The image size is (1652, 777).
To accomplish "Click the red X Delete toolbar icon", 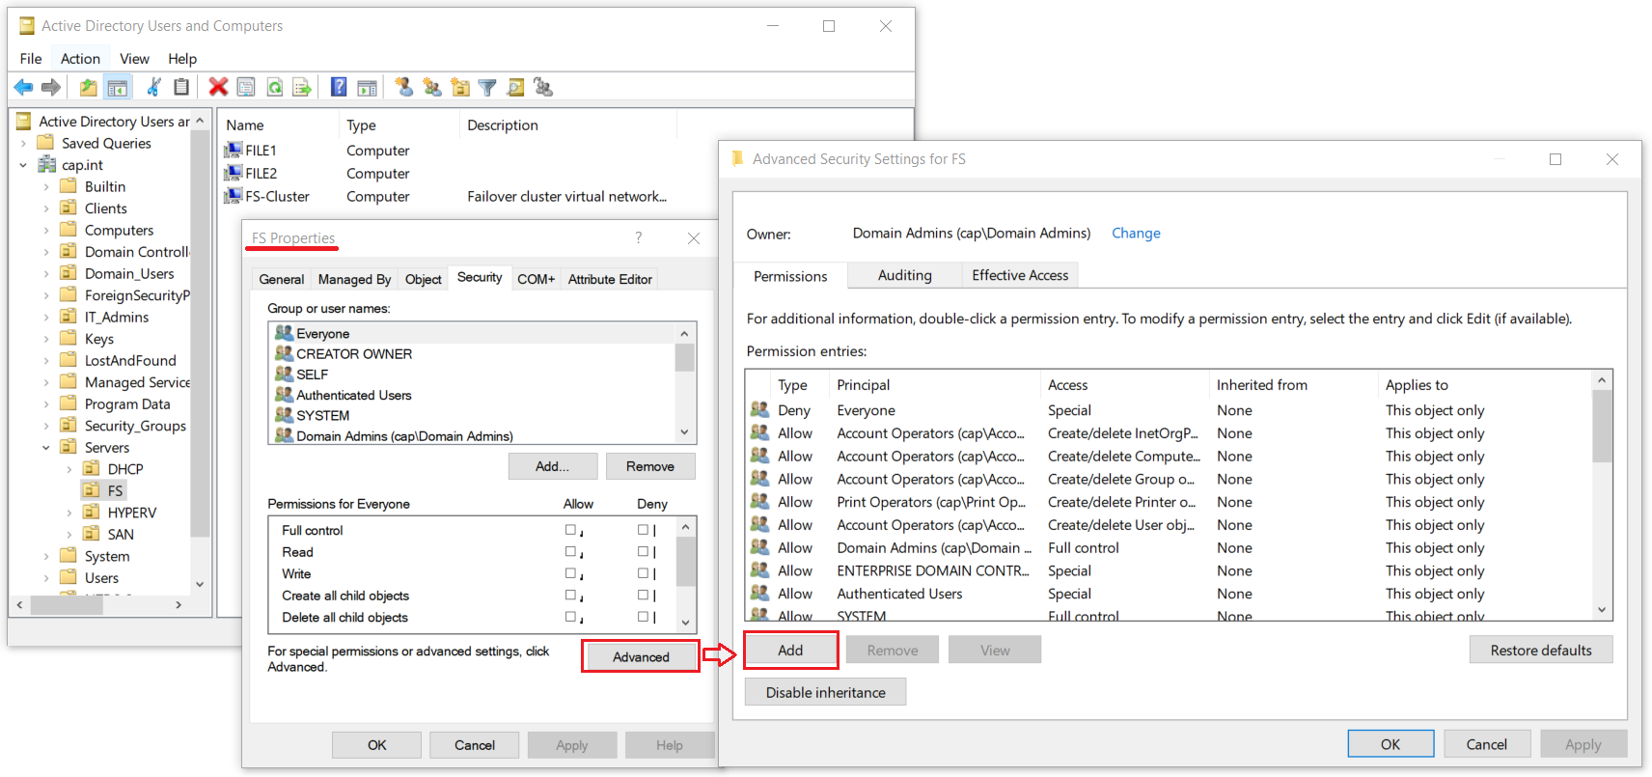I will [218, 88].
